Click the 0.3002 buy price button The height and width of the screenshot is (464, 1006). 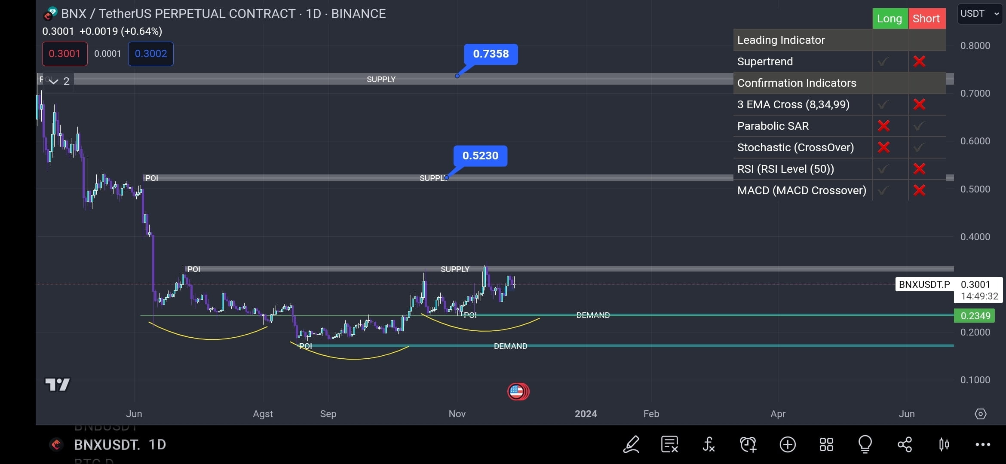[x=150, y=54]
